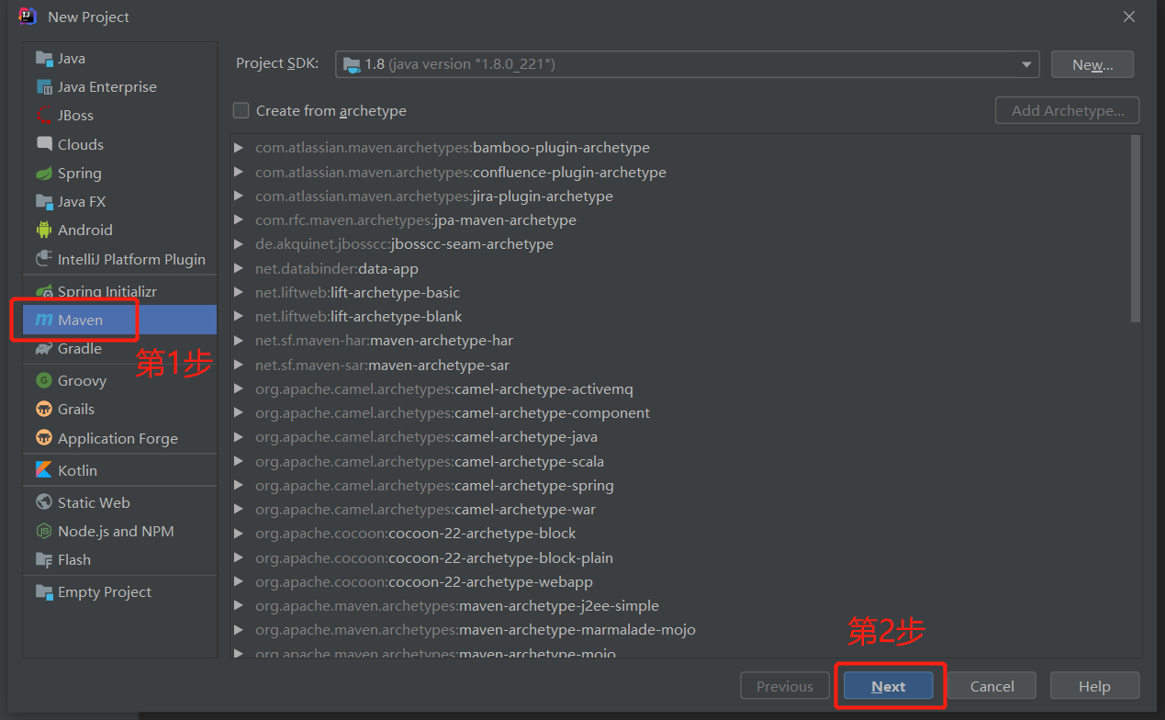Pick the Clouds project icon

[x=44, y=144]
